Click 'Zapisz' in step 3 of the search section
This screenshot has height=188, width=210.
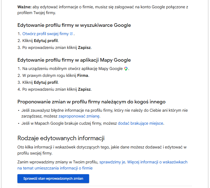(84, 48)
